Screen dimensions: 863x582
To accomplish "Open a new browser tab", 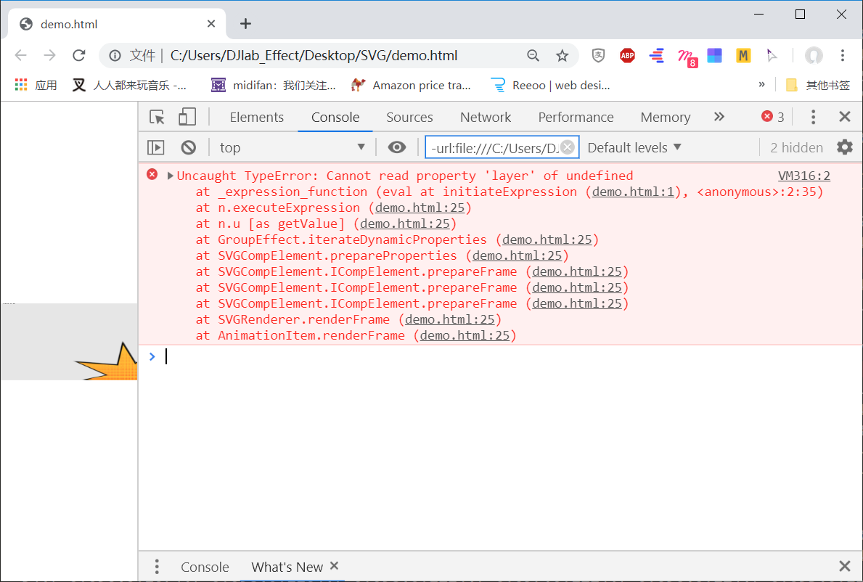I will 245,24.
